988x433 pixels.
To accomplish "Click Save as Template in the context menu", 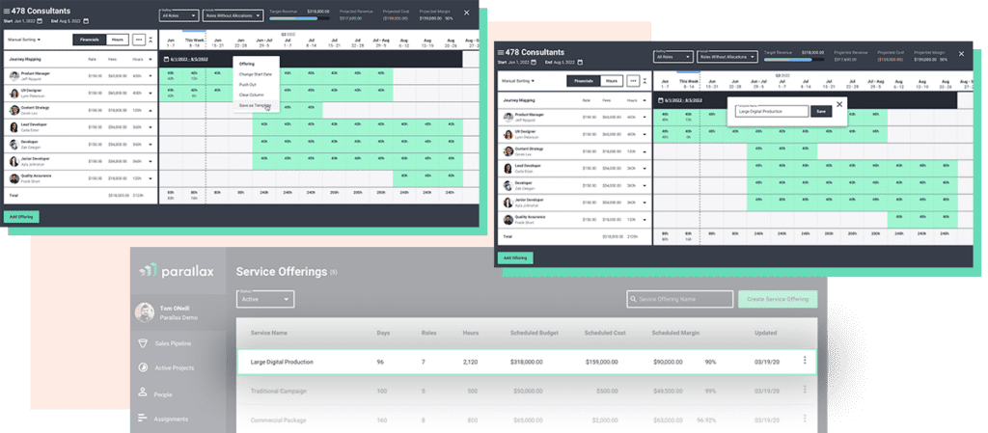I will tap(255, 105).
